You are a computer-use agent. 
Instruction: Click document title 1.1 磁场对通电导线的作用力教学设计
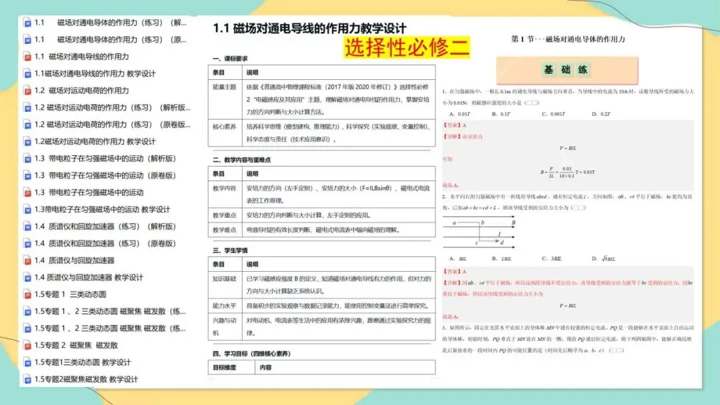[309, 29]
